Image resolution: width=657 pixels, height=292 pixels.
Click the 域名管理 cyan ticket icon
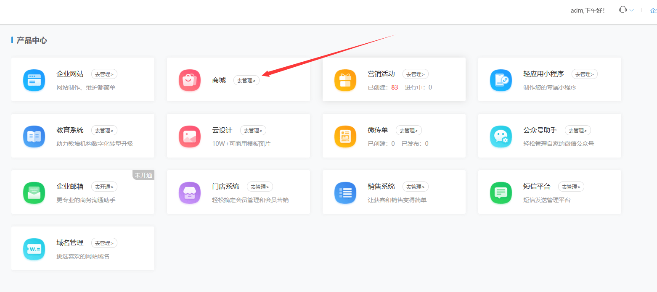(34, 249)
